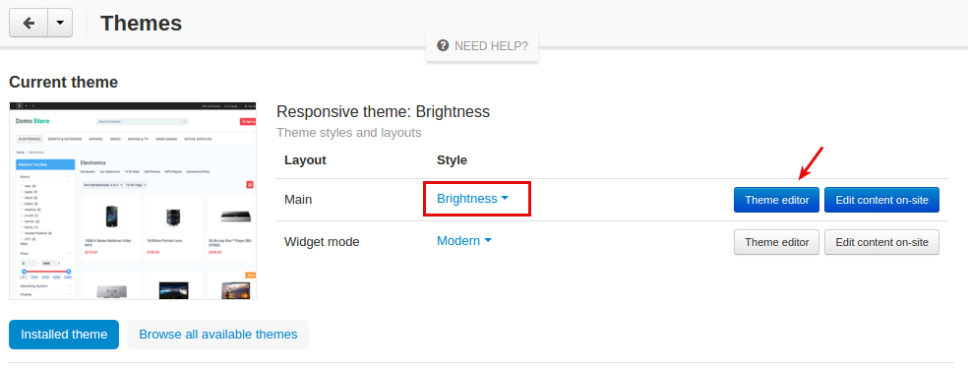Image resolution: width=968 pixels, height=371 pixels.
Task: Click the camera lens product image in preview
Action: pyautogui.click(x=173, y=216)
